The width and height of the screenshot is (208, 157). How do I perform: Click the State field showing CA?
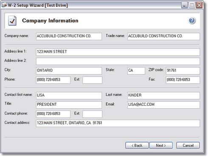tap(136, 71)
